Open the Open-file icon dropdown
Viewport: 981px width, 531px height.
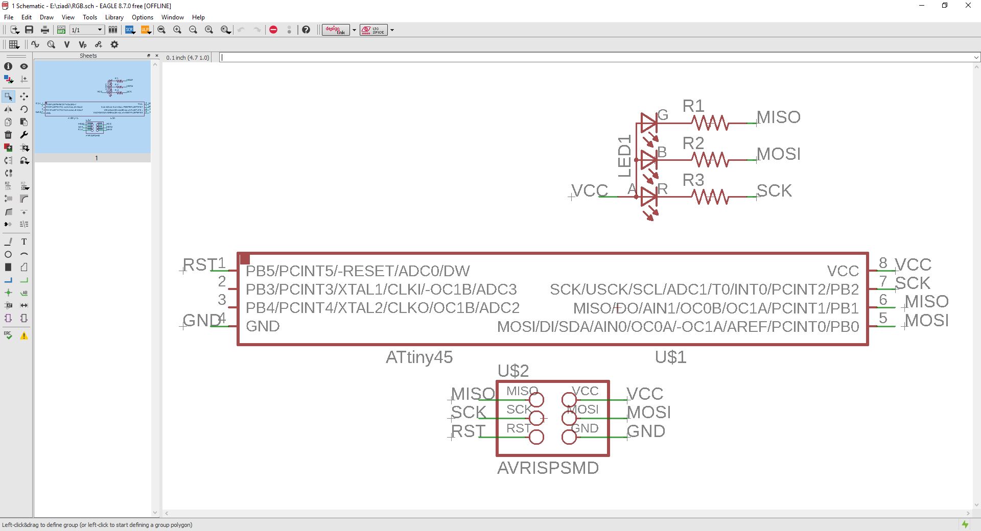click(x=14, y=30)
